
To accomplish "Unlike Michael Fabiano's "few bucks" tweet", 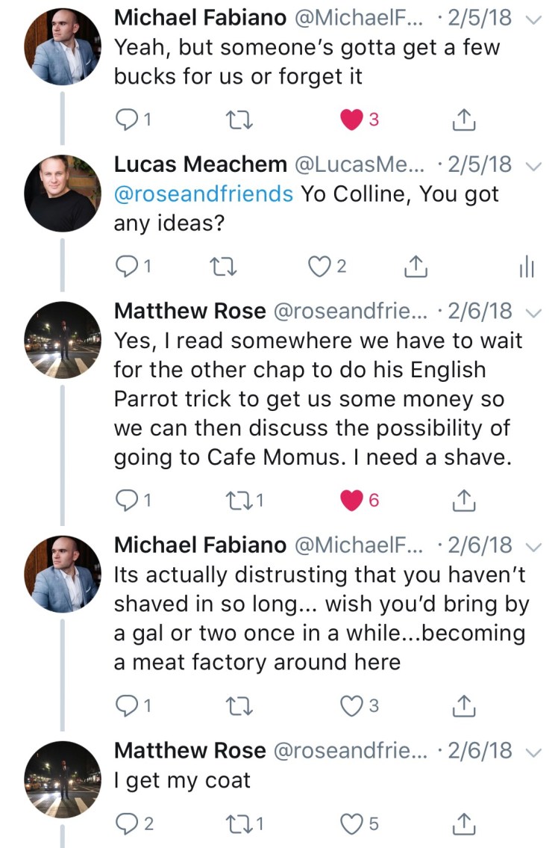I will click(351, 120).
